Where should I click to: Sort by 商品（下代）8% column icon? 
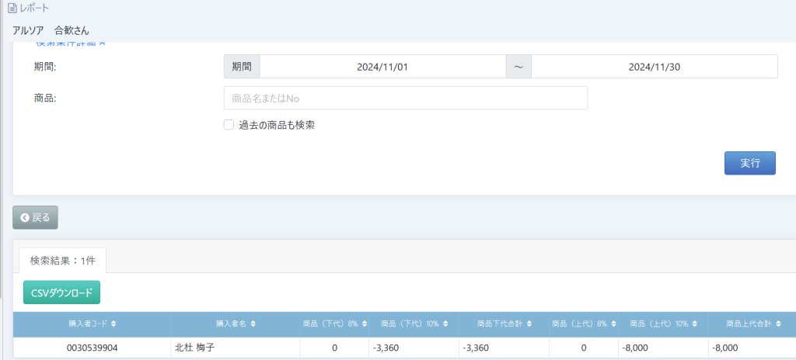tap(365, 324)
